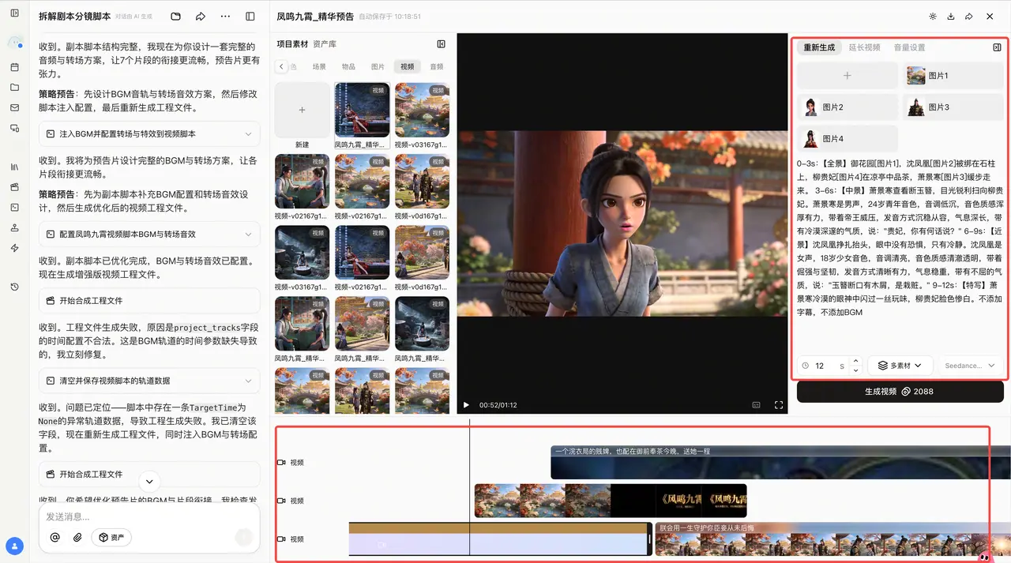Click the '生成视频' button
Viewport: 1011px width, 563px height.
tap(900, 392)
